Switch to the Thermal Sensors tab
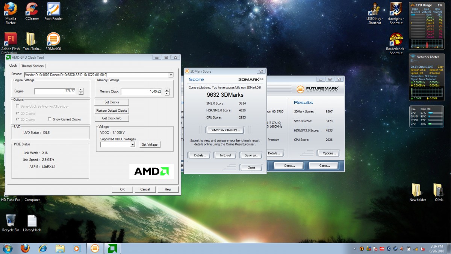 point(32,66)
